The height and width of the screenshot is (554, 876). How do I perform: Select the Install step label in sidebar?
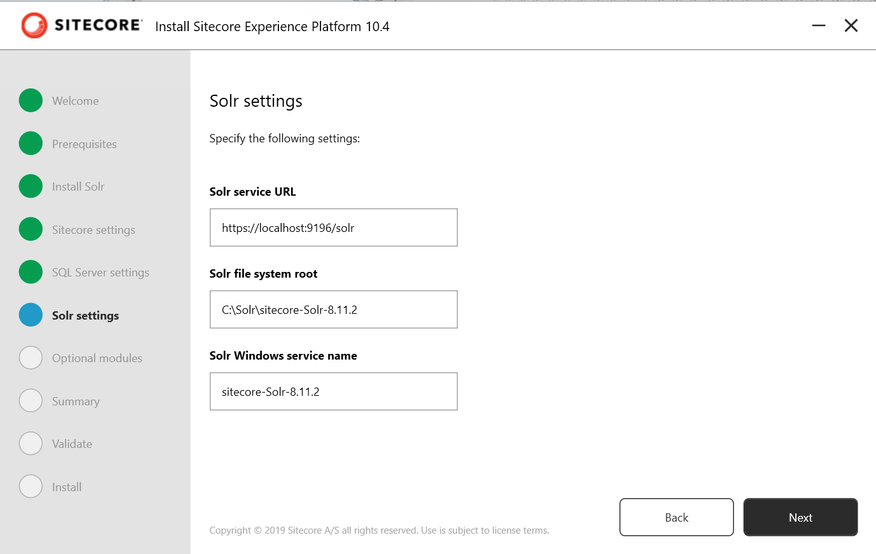tap(67, 487)
